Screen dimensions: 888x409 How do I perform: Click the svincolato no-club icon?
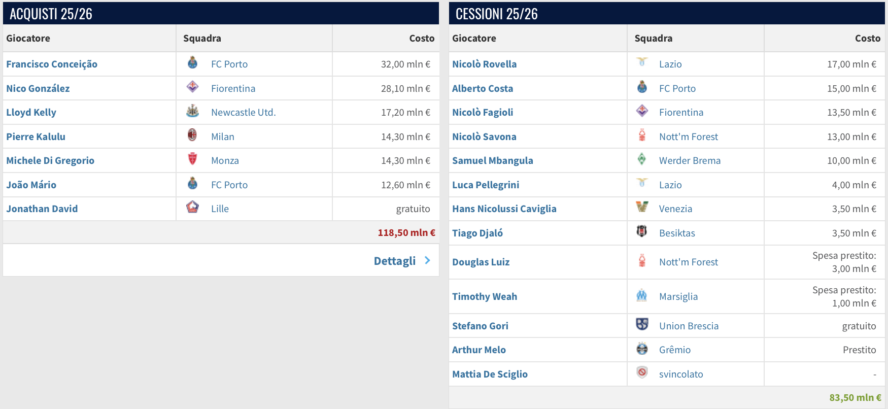642,372
